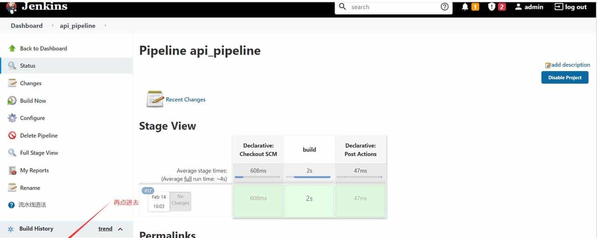597x238 pixels.
Task: Click the orange notification count badge
Action: tap(475, 7)
